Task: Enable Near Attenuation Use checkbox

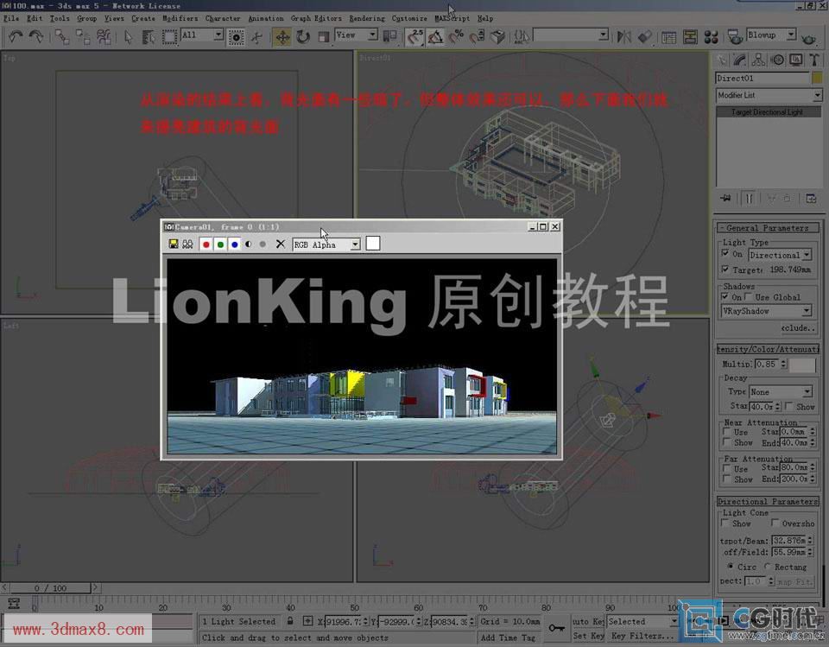Action: click(x=727, y=432)
